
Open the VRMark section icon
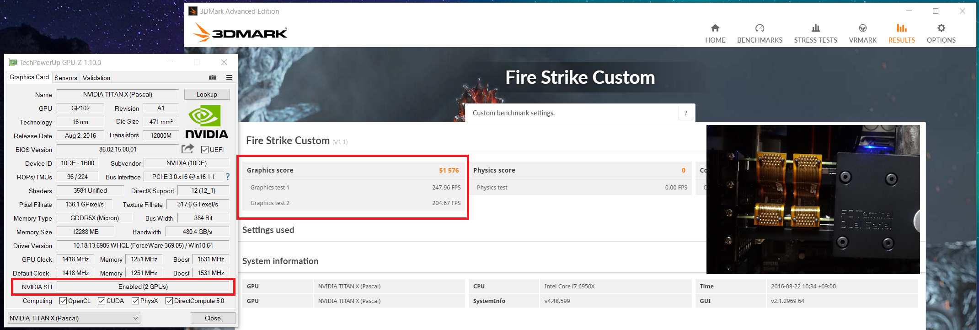pyautogui.click(x=862, y=28)
